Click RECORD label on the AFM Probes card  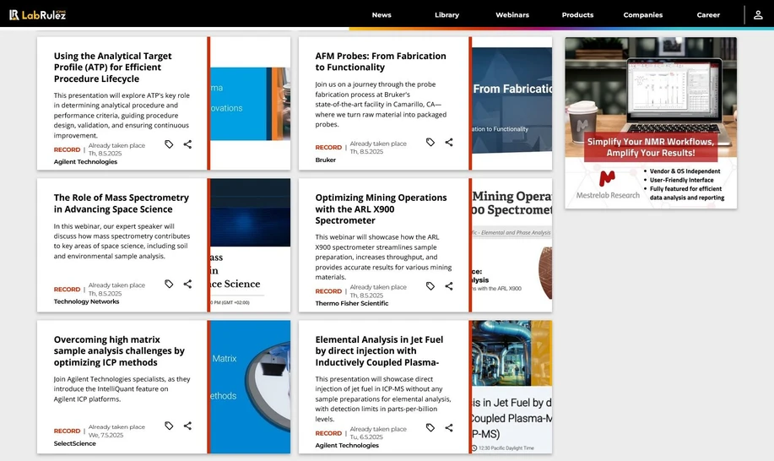[328, 148]
